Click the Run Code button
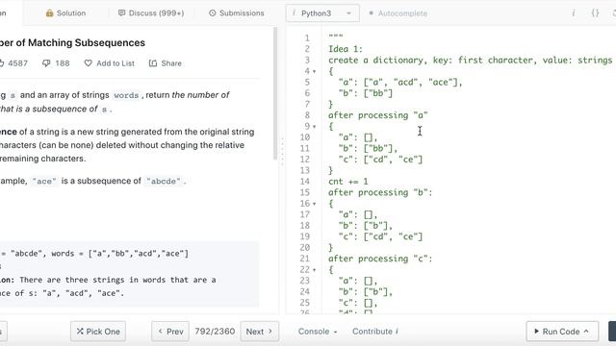Image resolution: width=616 pixels, height=346 pixels. click(562, 332)
